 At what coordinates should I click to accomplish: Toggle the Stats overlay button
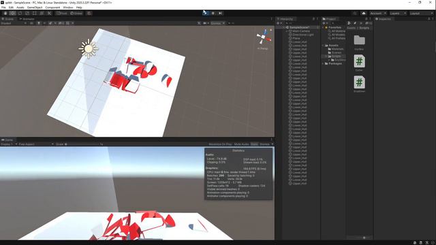[254, 144]
